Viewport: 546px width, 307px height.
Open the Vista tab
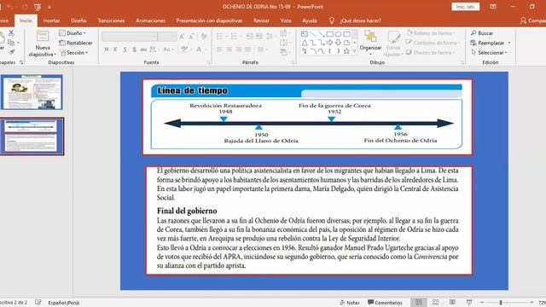pyautogui.click(x=286, y=20)
